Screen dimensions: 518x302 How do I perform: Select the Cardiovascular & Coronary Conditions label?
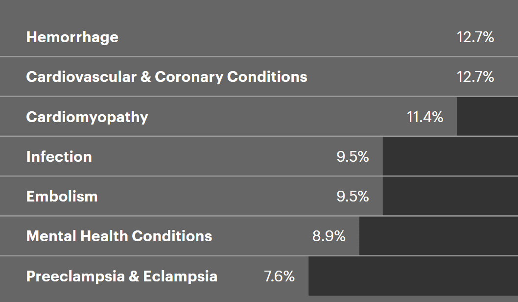(166, 77)
